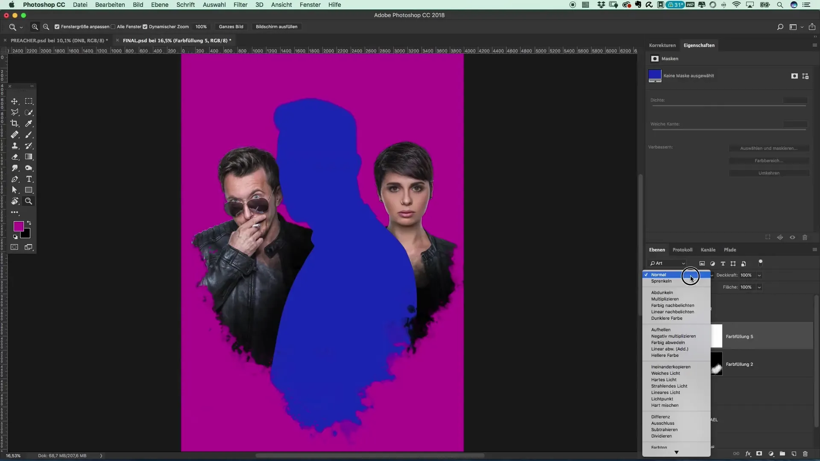Filter layers by pixel layers
820x461 pixels.
pyautogui.click(x=702, y=263)
